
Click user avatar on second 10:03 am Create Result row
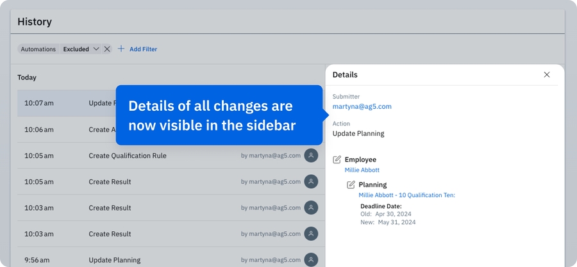(311, 234)
